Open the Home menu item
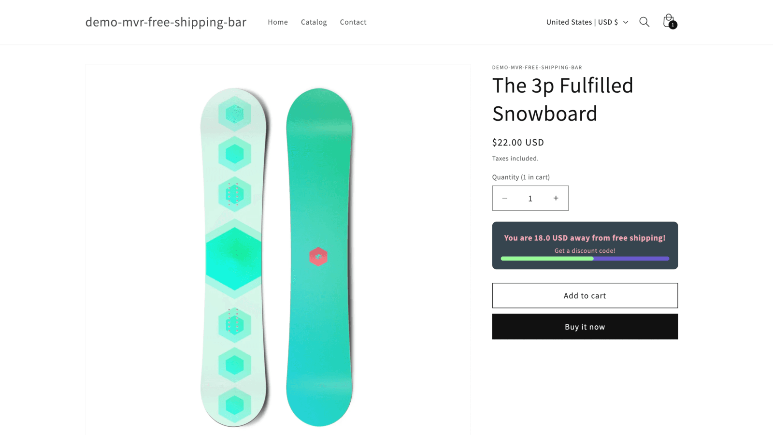Image resolution: width=773 pixels, height=435 pixels. point(278,22)
